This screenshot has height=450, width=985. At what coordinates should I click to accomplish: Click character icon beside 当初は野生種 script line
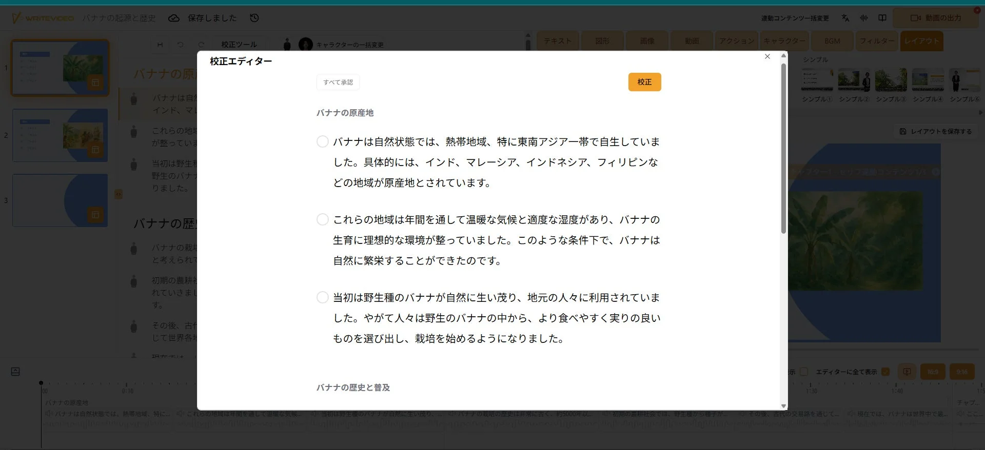coord(134,165)
